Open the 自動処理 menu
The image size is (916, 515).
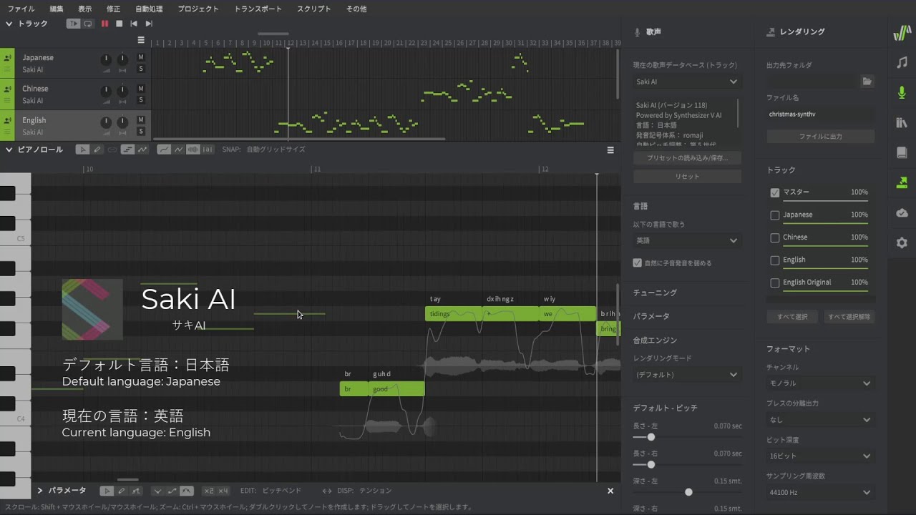tap(149, 9)
